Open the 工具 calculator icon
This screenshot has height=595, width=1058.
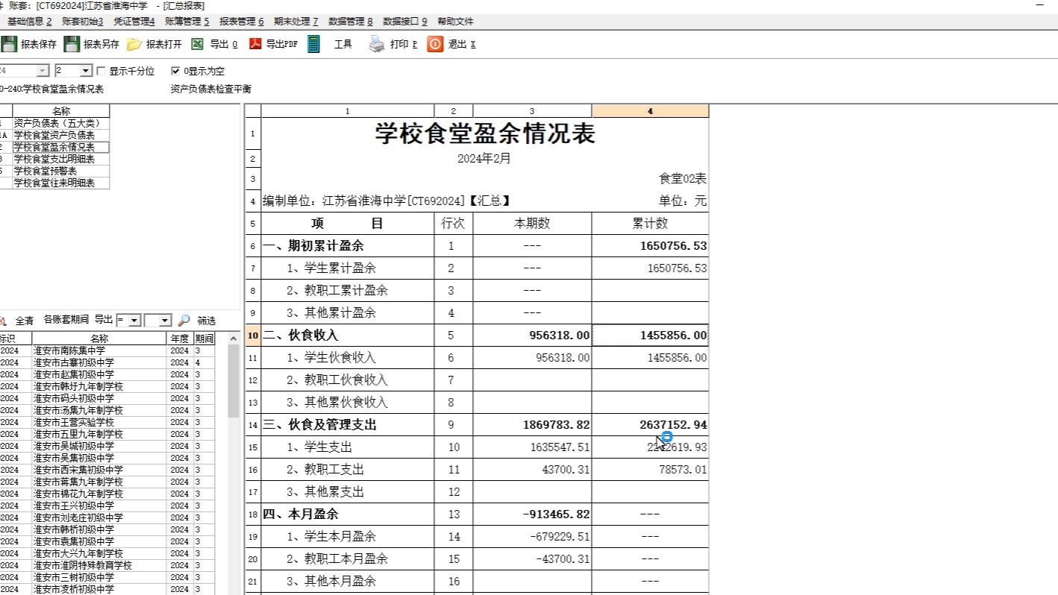coord(314,44)
